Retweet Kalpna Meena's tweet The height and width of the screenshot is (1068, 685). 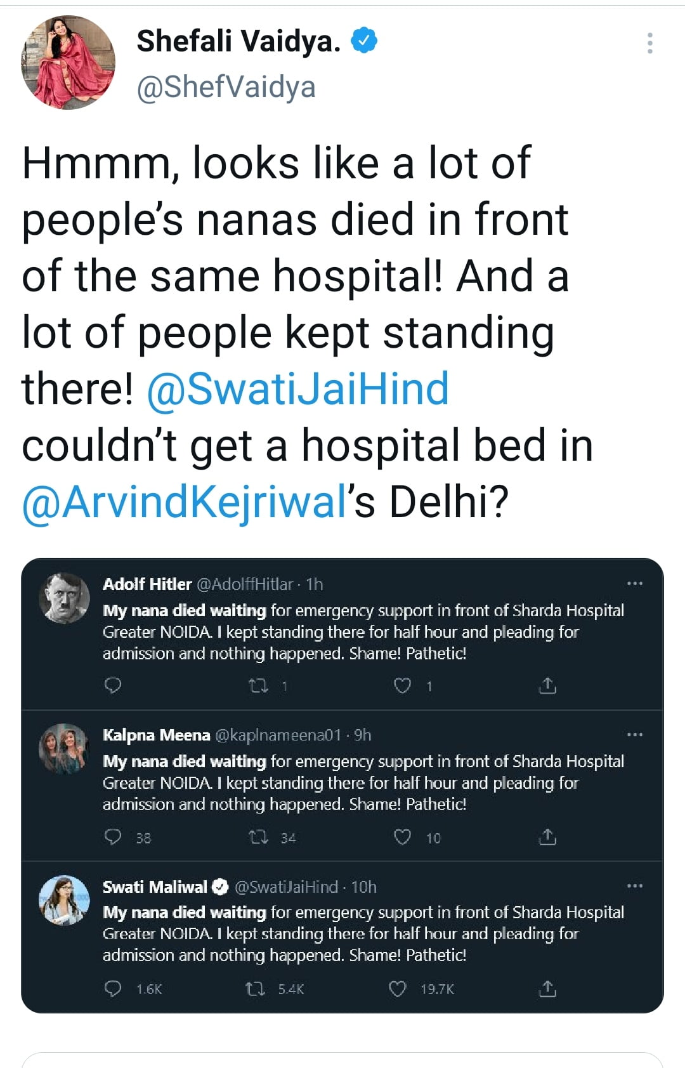[258, 838]
